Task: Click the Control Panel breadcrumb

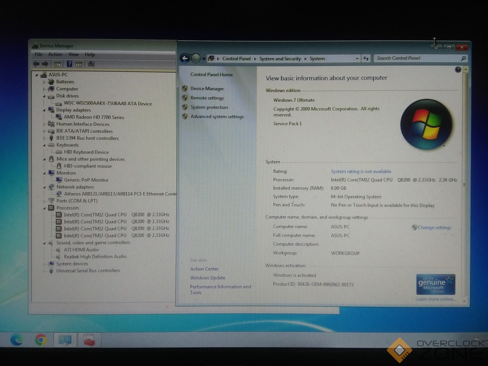Action: pos(236,59)
